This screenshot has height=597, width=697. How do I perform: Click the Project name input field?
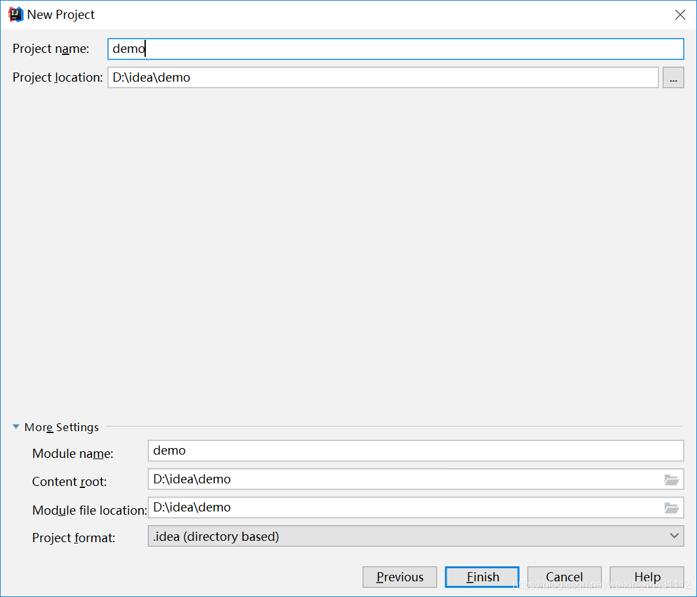tap(396, 49)
